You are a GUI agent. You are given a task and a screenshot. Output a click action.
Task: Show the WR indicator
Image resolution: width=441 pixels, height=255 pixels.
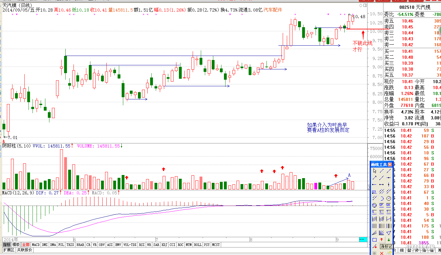pos(149,245)
